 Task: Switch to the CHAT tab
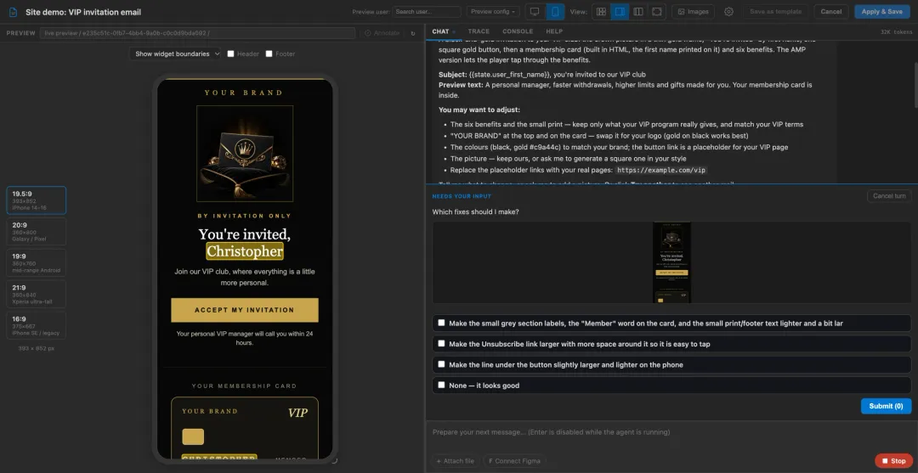pyautogui.click(x=440, y=31)
